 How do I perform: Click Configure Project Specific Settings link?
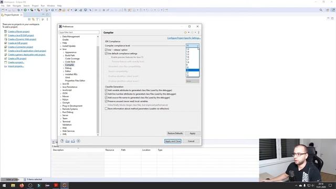184,38
